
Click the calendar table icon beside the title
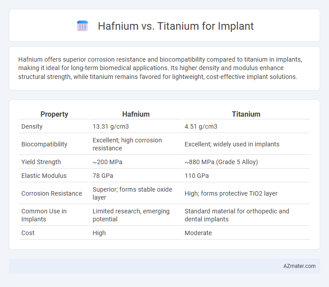coord(82,26)
